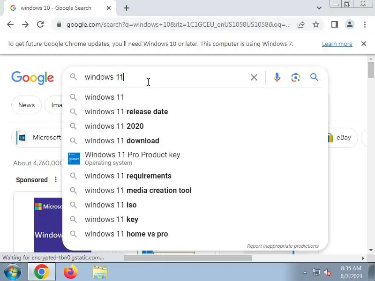The image size is (375, 281).
Task: Choose 'Windows 11 Pro Product key' suggestion
Action: click(195, 158)
